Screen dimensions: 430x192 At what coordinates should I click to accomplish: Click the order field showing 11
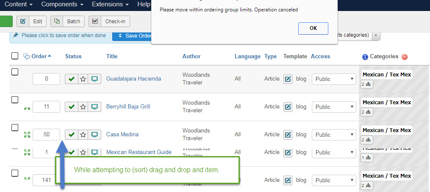coord(46,107)
